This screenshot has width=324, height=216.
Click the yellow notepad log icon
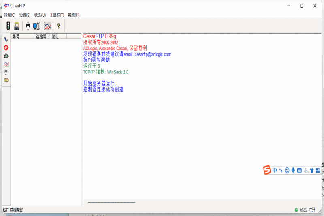(x=6, y=80)
